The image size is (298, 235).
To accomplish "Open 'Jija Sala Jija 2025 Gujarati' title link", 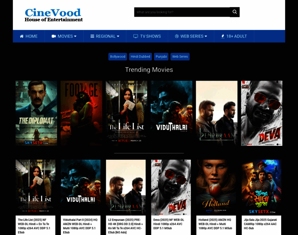I will pyautogui.click(x=260, y=224).
